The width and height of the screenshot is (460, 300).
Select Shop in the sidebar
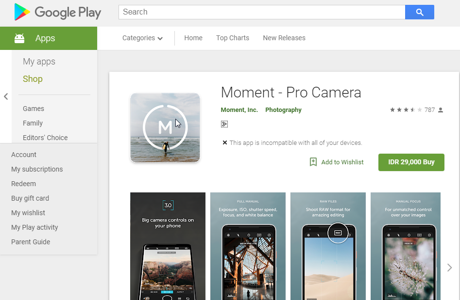pyautogui.click(x=33, y=79)
